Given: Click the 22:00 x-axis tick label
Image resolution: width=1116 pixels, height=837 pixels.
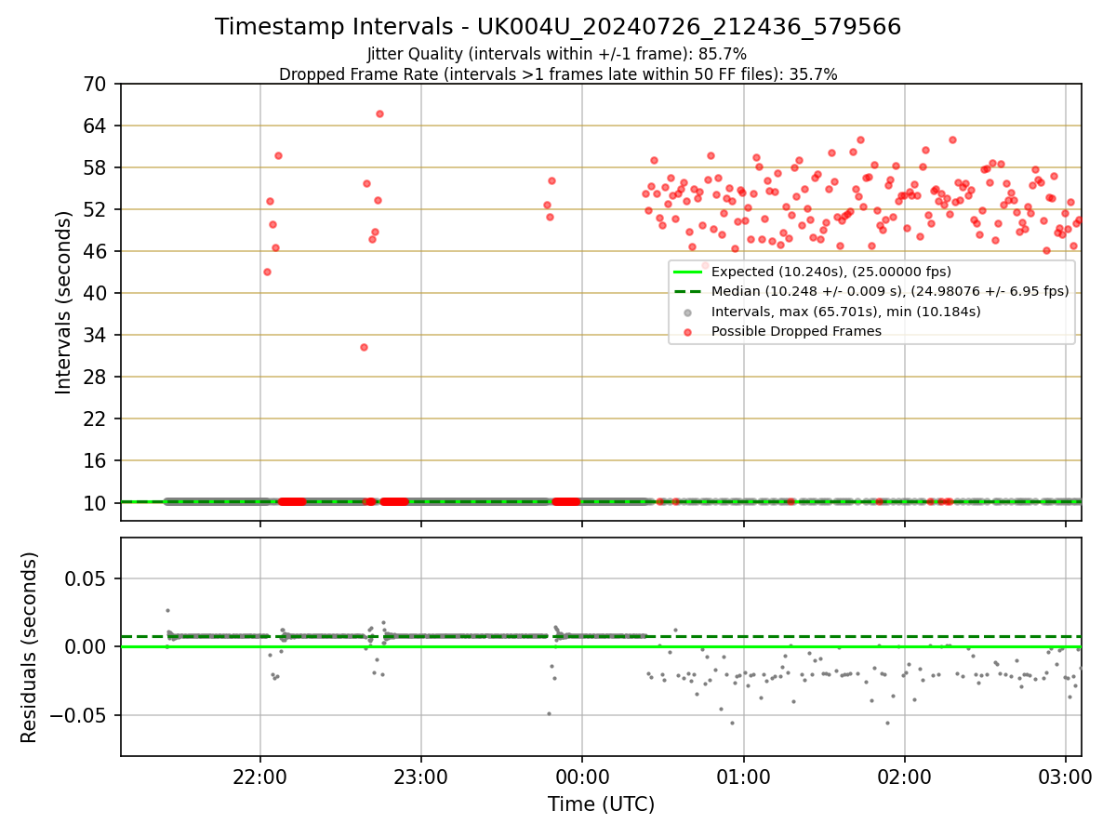Looking at the screenshot, I should pos(259,776).
